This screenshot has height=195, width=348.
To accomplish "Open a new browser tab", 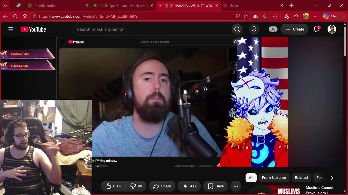I will 291,5.
